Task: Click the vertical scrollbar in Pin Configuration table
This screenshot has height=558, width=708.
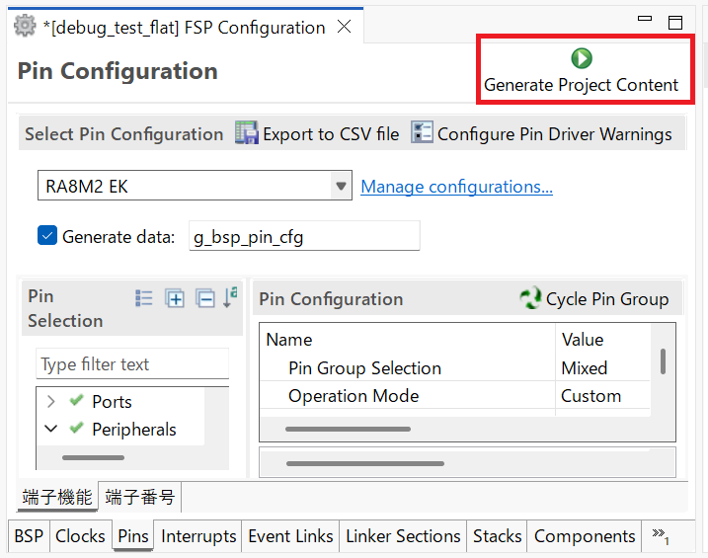Action: (x=662, y=360)
